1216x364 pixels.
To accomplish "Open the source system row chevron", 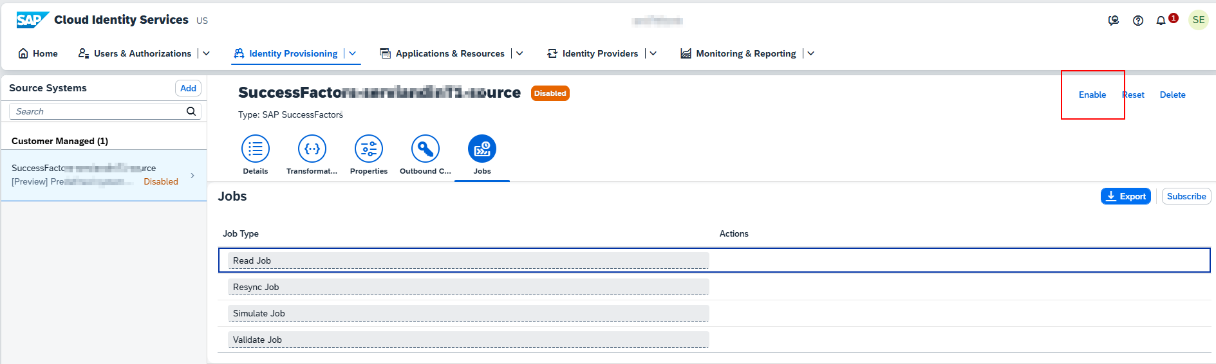I will pyautogui.click(x=192, y=176).
